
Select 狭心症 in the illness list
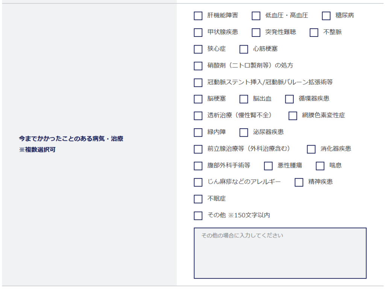coord(198,49)
